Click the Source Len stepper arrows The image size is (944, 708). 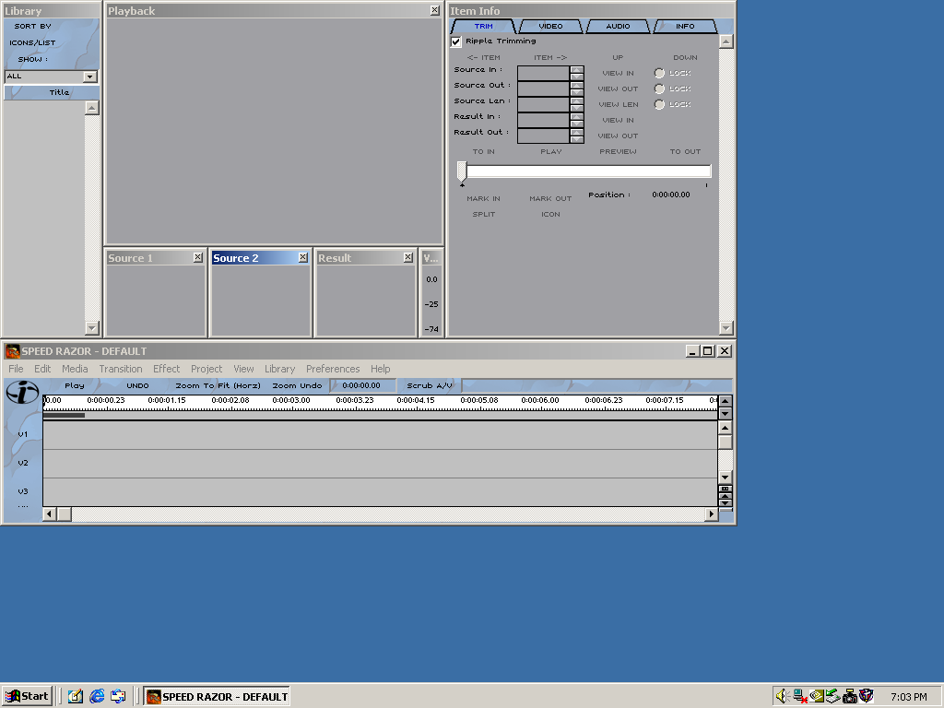click(577, 104)
